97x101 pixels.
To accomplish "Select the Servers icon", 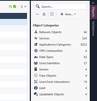I will pyautogui.click(x=36, y=69).
